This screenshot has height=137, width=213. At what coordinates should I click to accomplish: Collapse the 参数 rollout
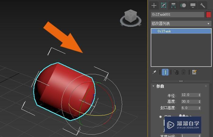click(x=153, y=86)
